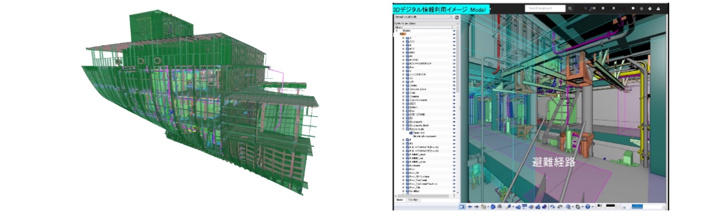Viewport: 719px width, 223px height.
Task: Click the camera snapshot icon in bottom toolbar
Action: coord(500,207)
